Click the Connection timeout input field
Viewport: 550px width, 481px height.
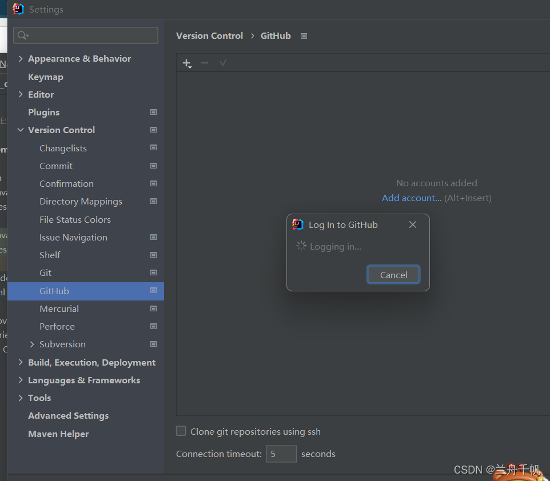pyautogui.click(x=281, y=454)
